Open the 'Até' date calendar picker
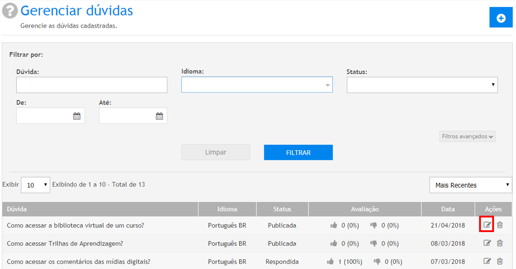 (159, 116)
